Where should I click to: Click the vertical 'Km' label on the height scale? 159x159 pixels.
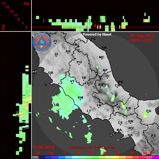click(3, 27)
